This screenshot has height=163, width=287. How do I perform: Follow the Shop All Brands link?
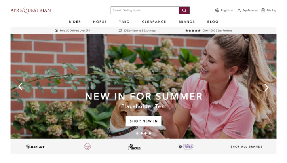(246, 146)
